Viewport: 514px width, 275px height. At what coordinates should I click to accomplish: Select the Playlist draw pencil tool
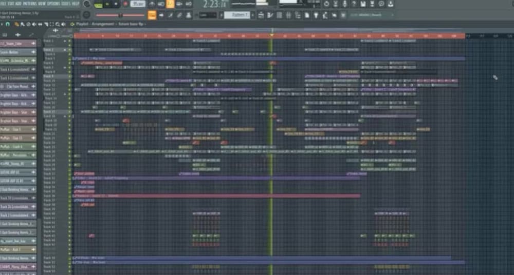click(16, 24)
